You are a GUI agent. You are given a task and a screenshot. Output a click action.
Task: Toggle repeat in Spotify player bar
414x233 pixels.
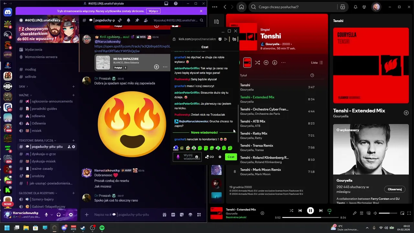(329, 210)
